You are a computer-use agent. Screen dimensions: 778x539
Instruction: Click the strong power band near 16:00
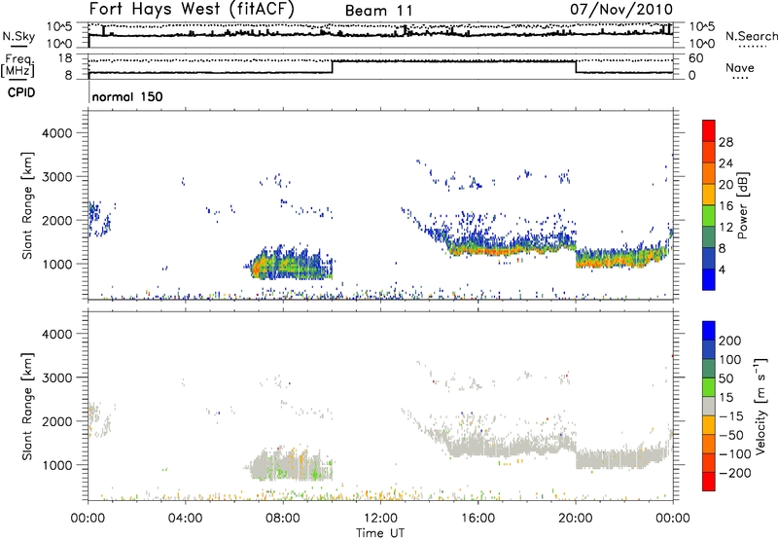coord(512,250)
